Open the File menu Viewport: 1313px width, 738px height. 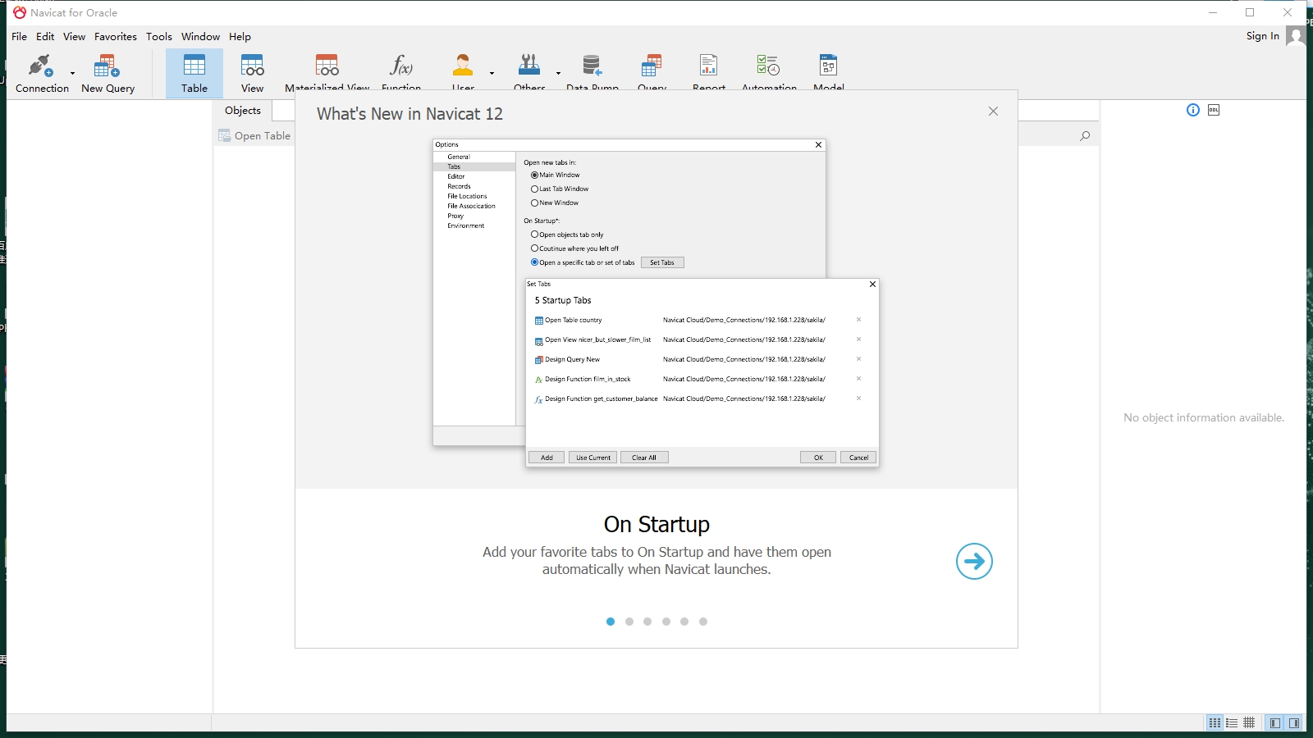point(19,37)
